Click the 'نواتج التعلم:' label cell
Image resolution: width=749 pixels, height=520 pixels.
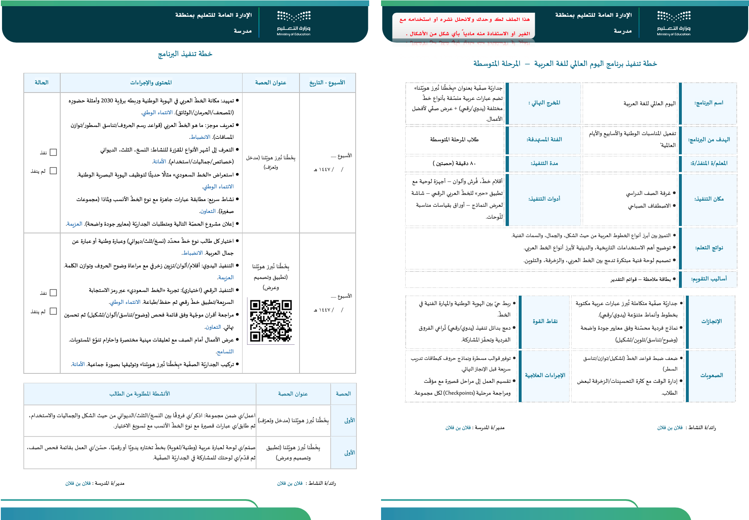tap(709, 248)
